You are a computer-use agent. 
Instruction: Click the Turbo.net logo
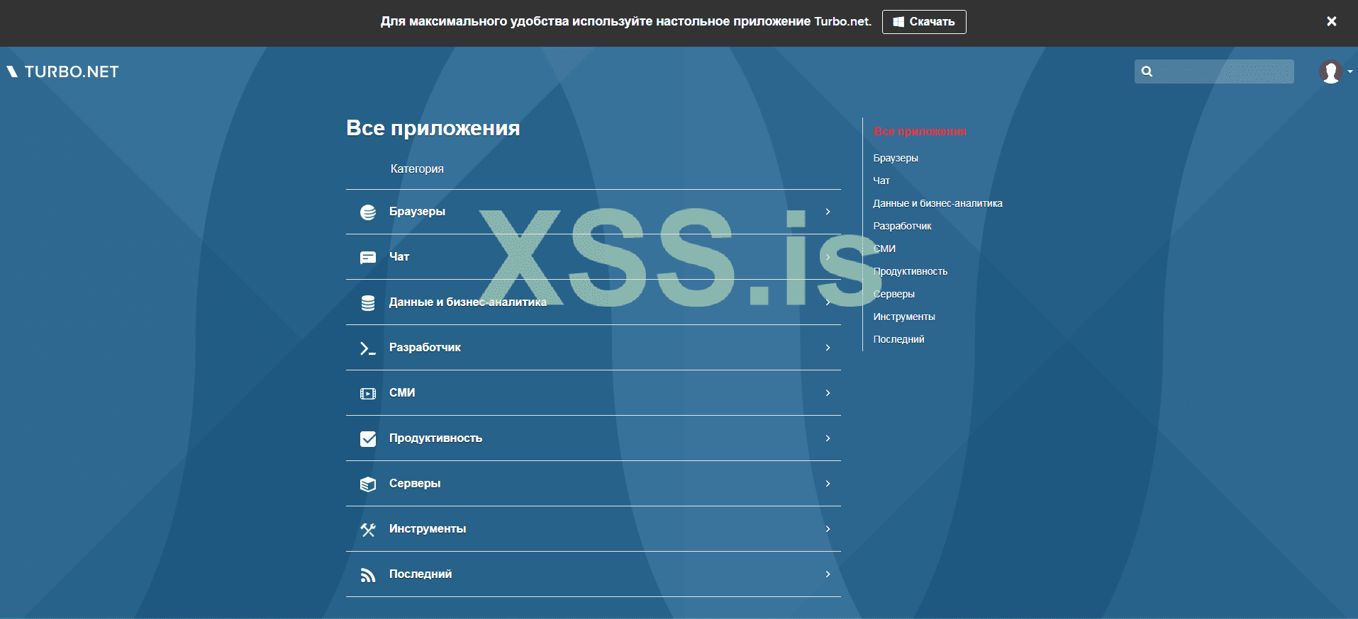point(63,72)
